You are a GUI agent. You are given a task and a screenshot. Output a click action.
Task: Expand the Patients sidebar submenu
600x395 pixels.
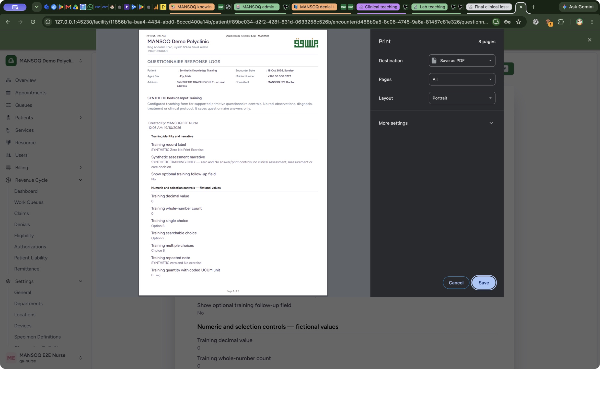coord(80,118)
